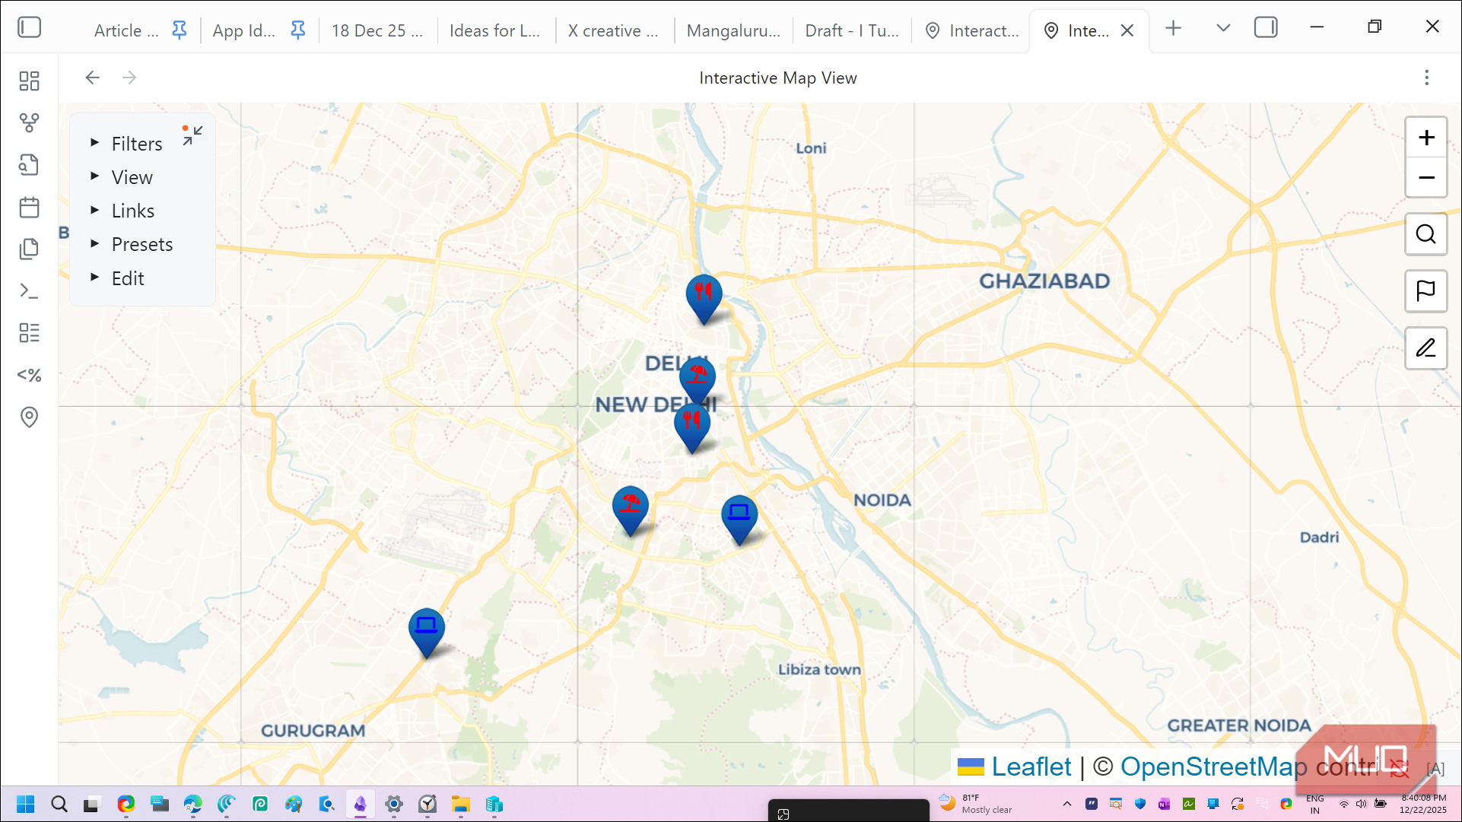The width and height of the screenshot is (1462, 822).
Task: Minimize the map controls panel
Action: (192, 135)
